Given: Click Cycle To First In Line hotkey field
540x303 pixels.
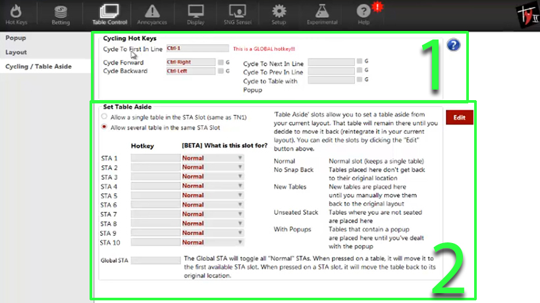Looking at the screenshot, I should 198,48.
